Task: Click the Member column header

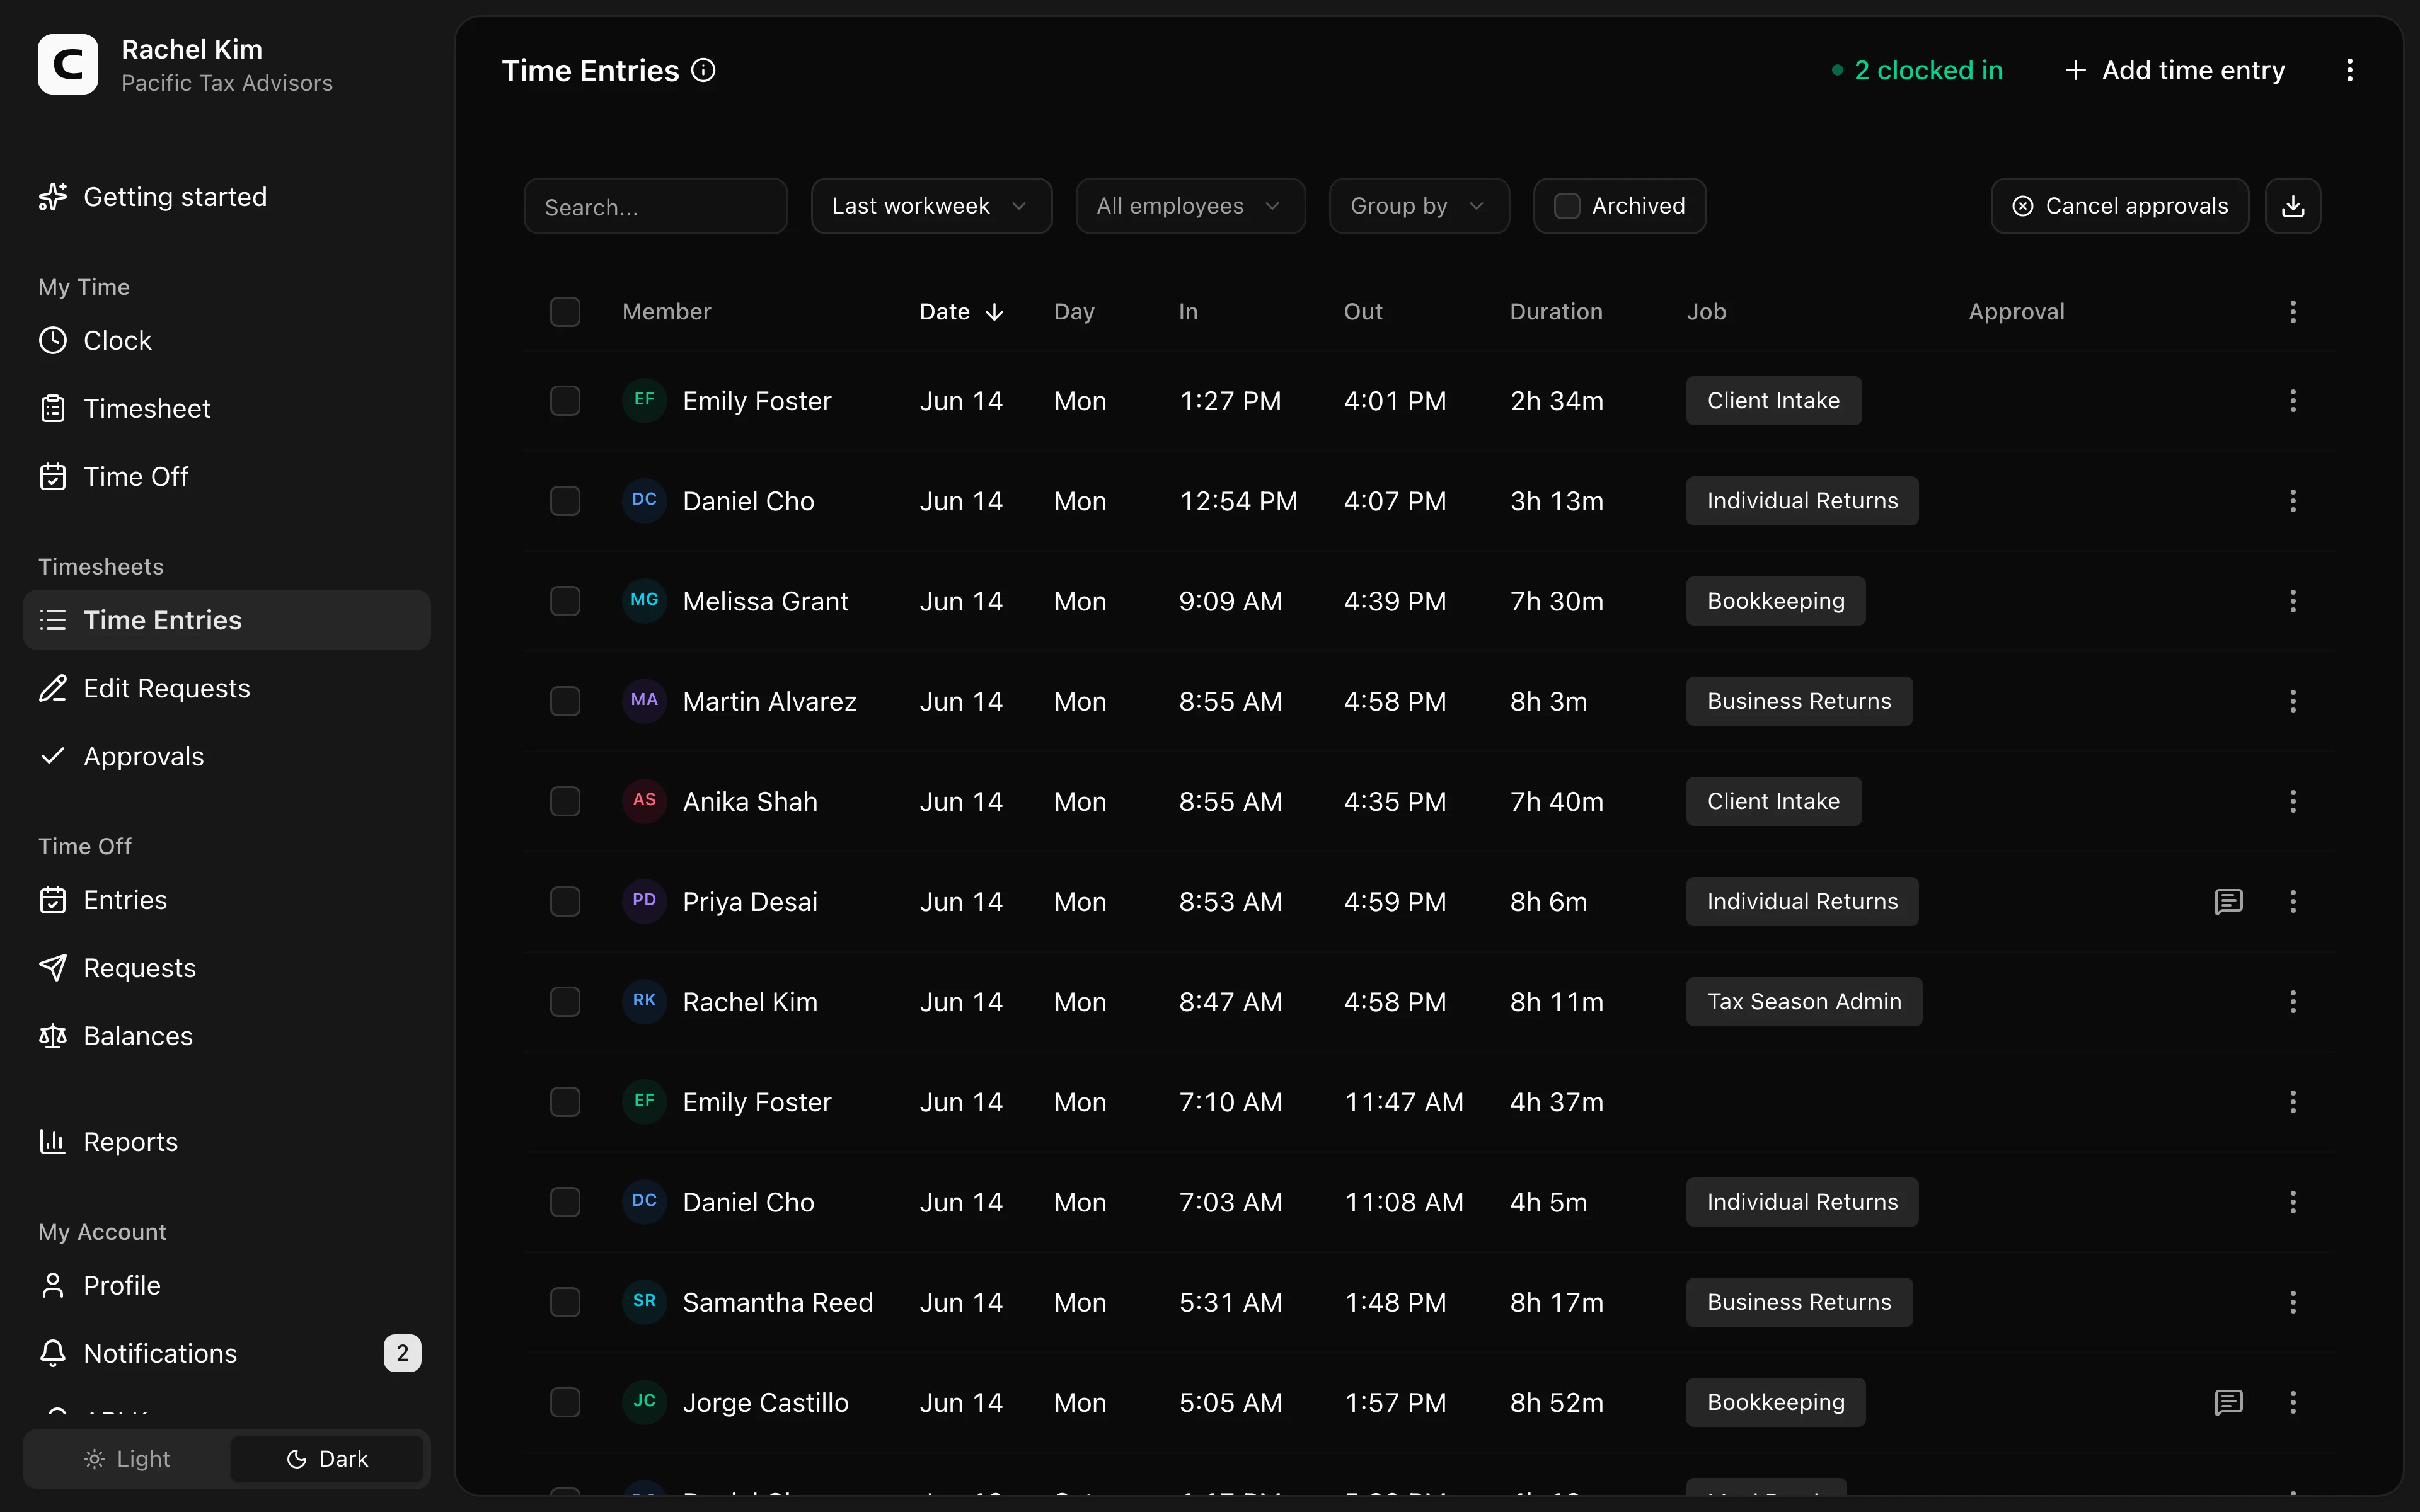Action: tap(666, 312)
